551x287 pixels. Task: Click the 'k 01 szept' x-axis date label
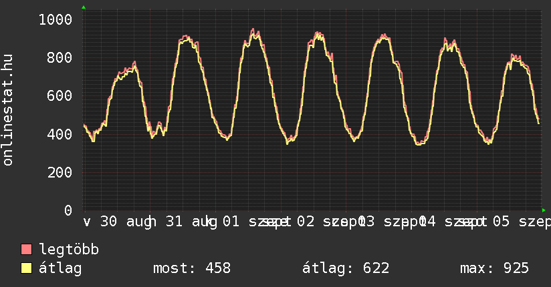pyautogui.click(x=247, y=222)
